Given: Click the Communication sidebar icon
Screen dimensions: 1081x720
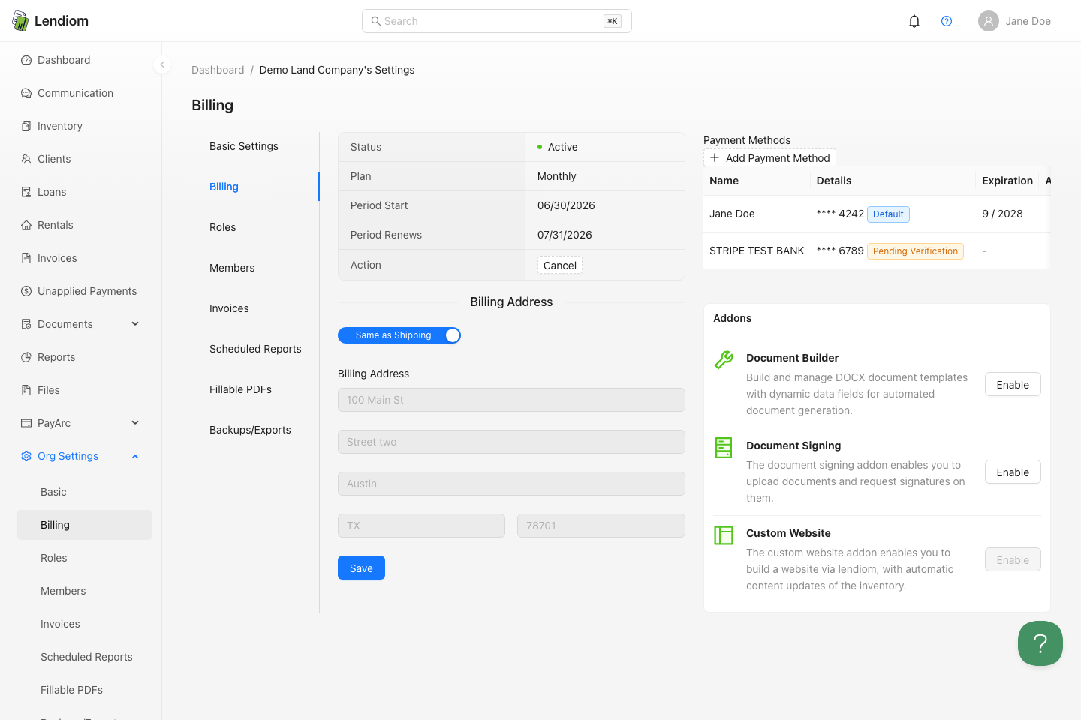Looking at the screenshot, I should pyautogui.click(x=26, y=93).
